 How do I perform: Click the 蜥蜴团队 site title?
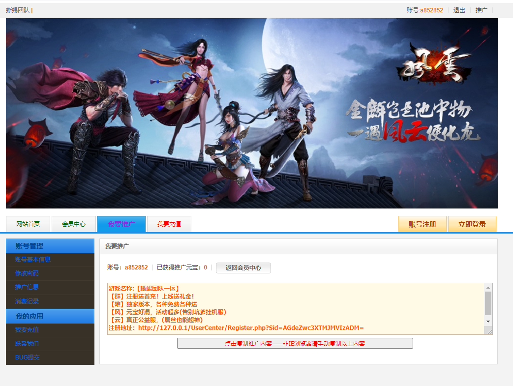18,10
